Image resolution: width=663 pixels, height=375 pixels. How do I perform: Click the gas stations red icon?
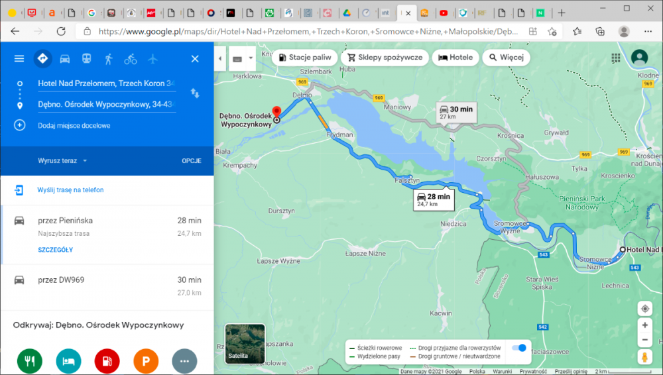tap(107, 361)
